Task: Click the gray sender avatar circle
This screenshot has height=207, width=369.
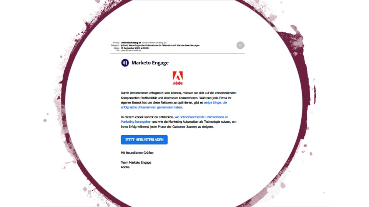Action: (x=240, y=45)
